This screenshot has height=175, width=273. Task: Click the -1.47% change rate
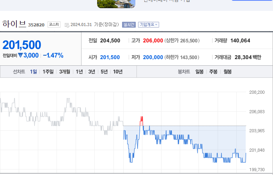(x=53, y=55)
